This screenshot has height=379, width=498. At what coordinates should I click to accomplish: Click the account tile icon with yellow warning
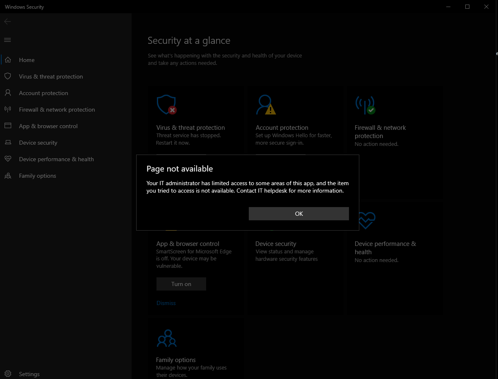266,105
